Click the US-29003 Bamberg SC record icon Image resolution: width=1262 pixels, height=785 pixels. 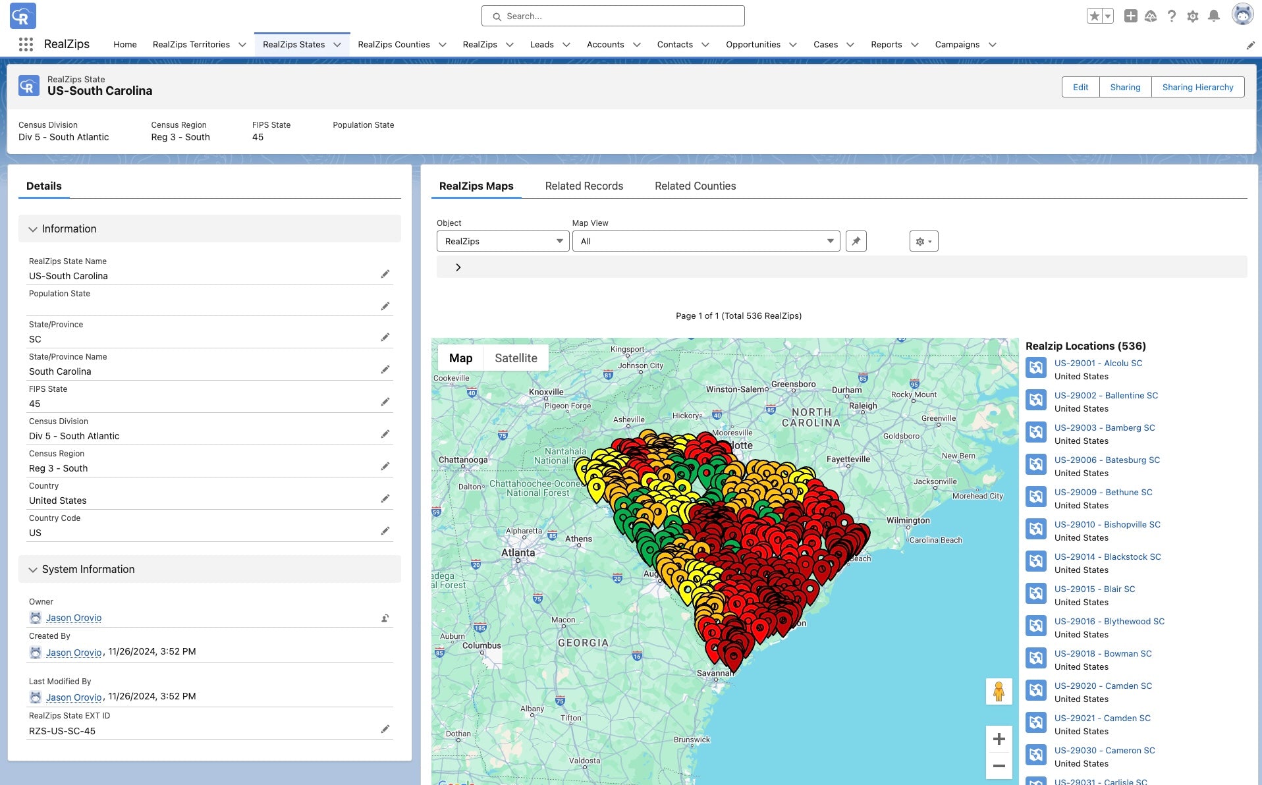tap(1036, 432)
